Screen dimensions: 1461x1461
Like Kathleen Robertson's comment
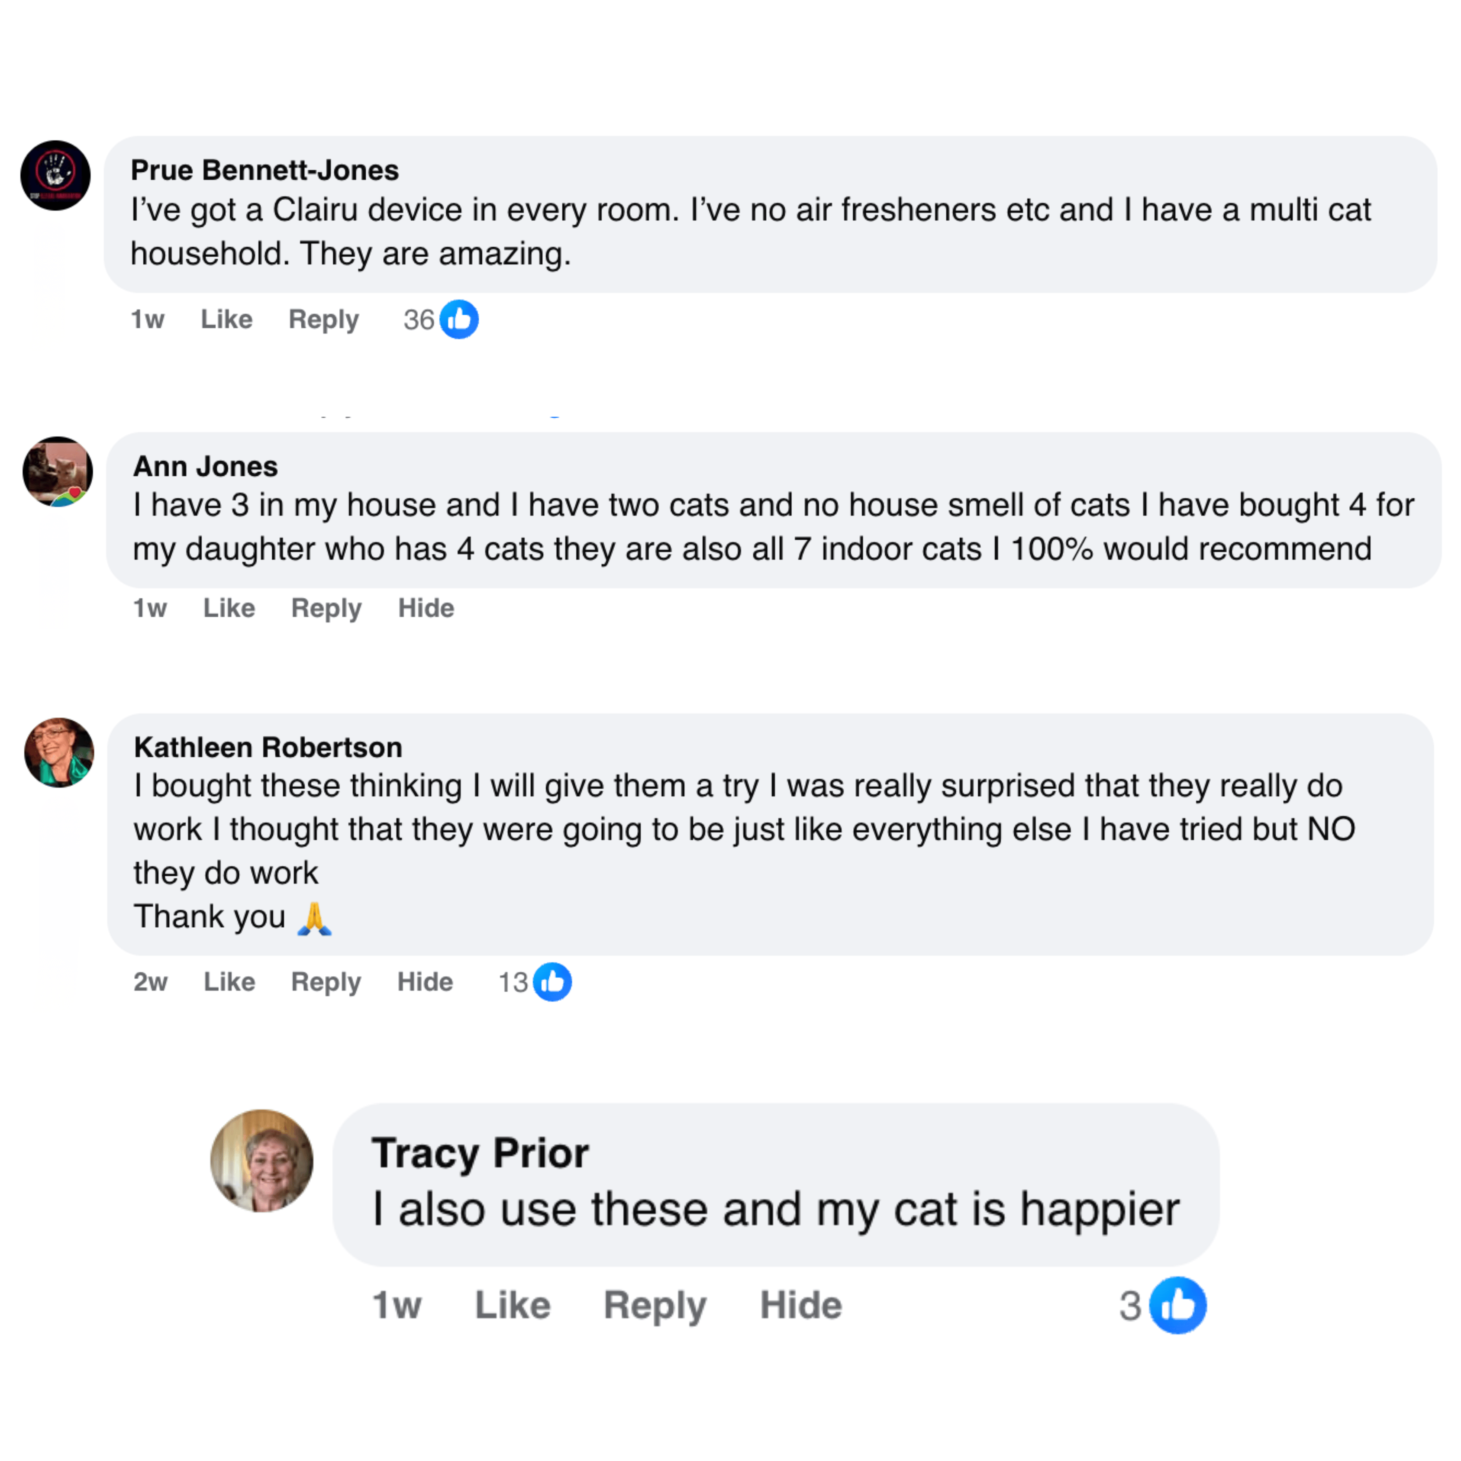[229, 981]
